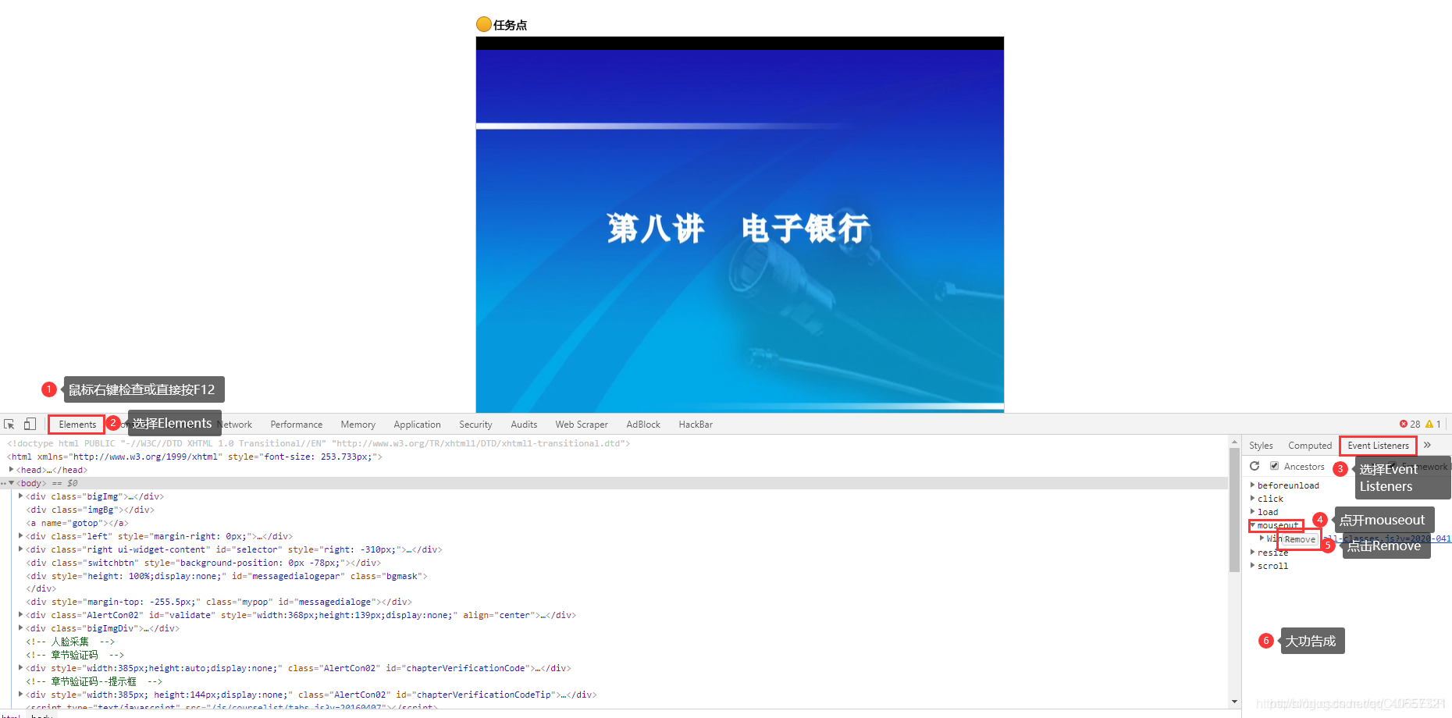Select the Event Listeners sidebar tab
Viewport: 1452px width, 718px height.
(1378, 446)
